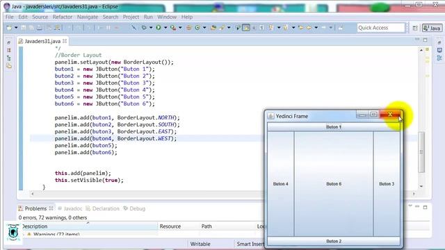Open the Problems view menu triangle

point(410,206)
